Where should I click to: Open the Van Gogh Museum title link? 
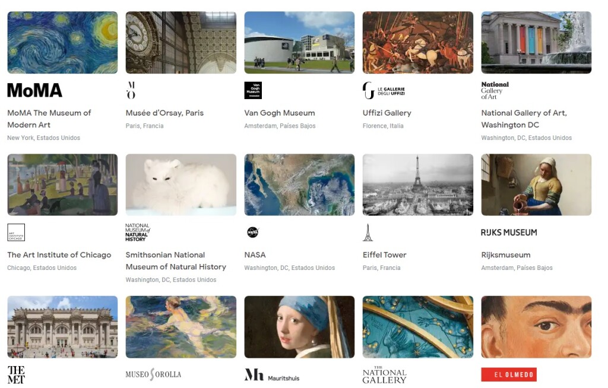(280, 113)
